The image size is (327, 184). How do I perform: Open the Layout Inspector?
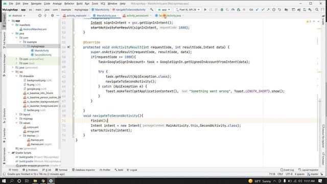click(x=309, y=170)
